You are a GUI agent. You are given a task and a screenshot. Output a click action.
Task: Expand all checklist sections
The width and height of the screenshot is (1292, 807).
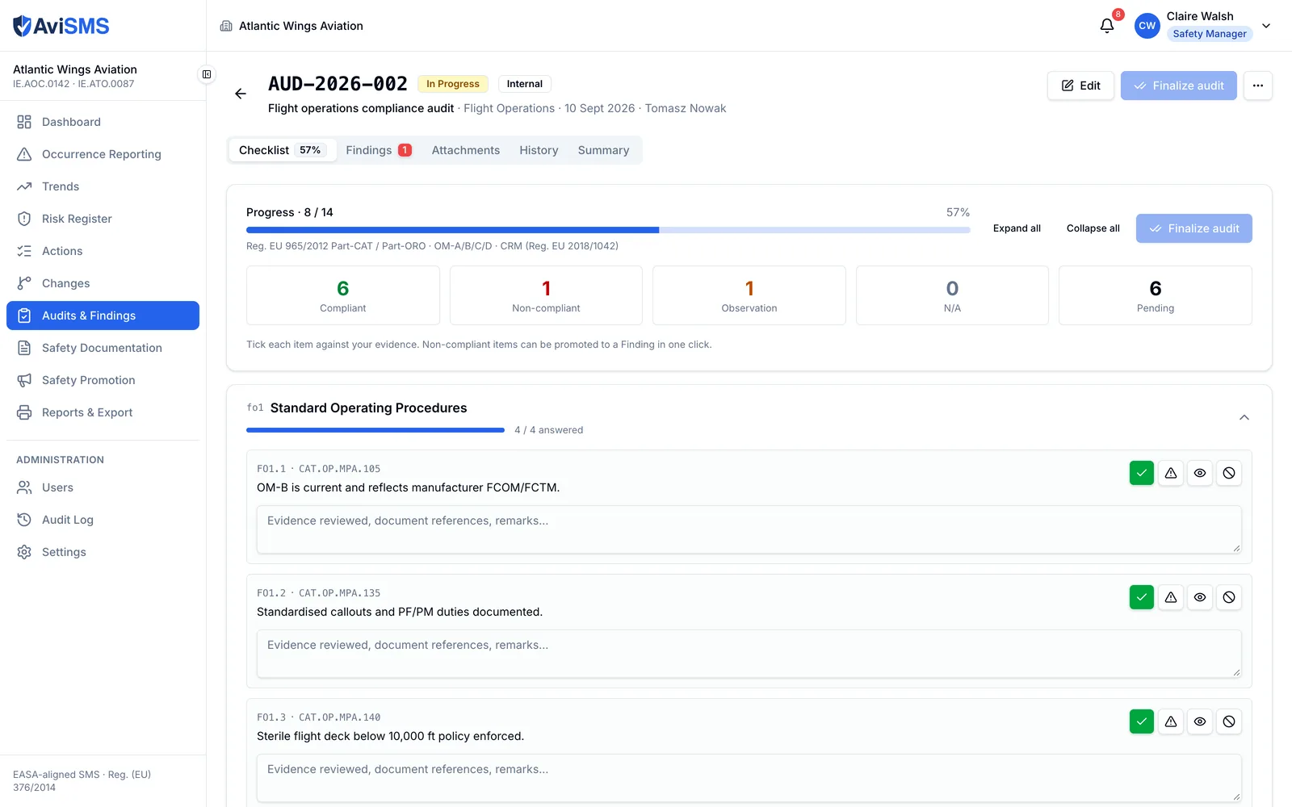click(x=1017, y=228)
